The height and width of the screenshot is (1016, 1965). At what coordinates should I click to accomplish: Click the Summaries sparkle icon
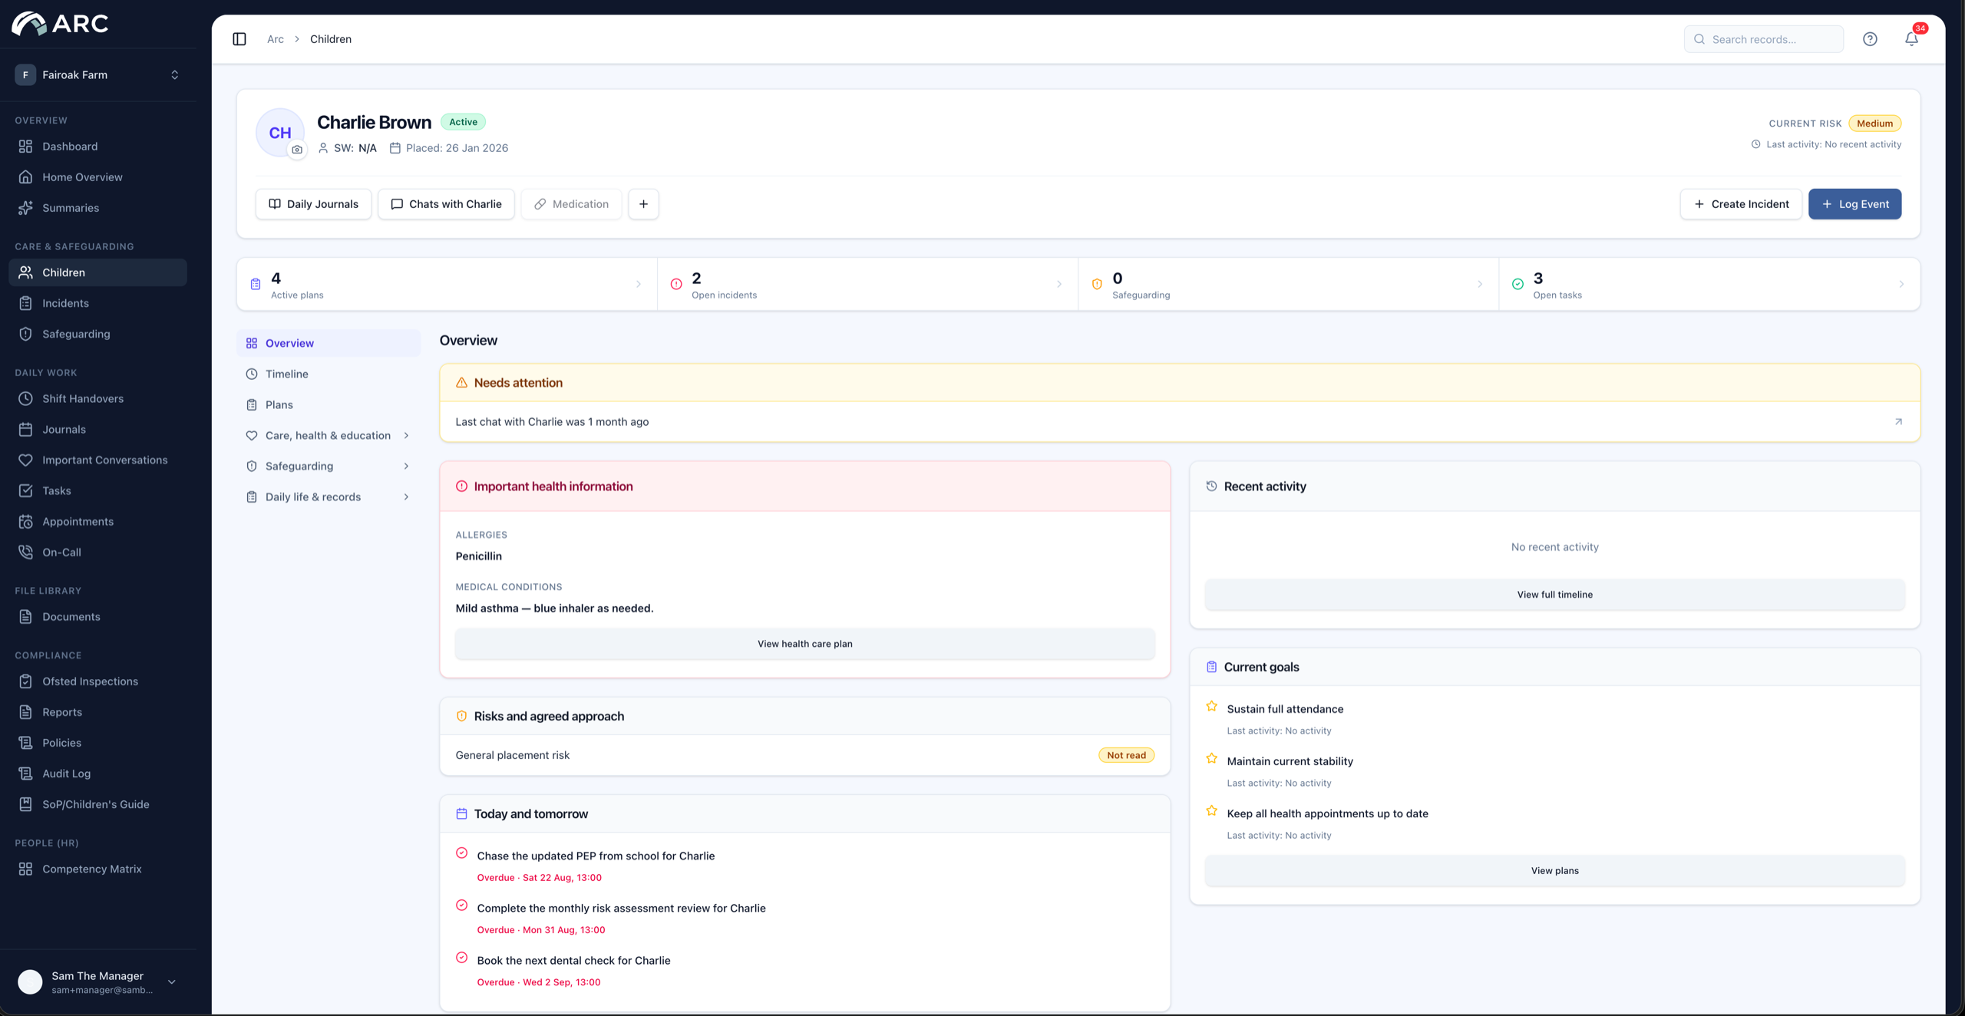click(25, 208)
